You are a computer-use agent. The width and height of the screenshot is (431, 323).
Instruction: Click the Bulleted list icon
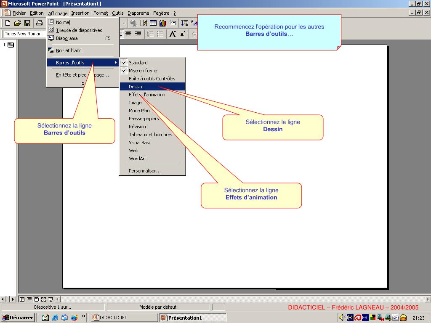point(160,34)
